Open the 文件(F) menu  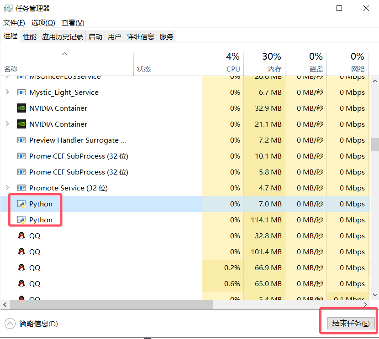tap(14, 23)
